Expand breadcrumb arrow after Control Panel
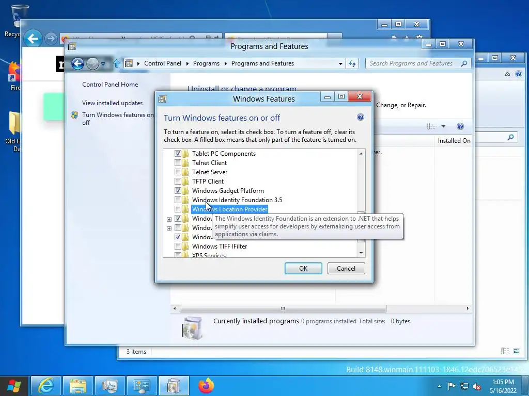 tap(187, 63)
